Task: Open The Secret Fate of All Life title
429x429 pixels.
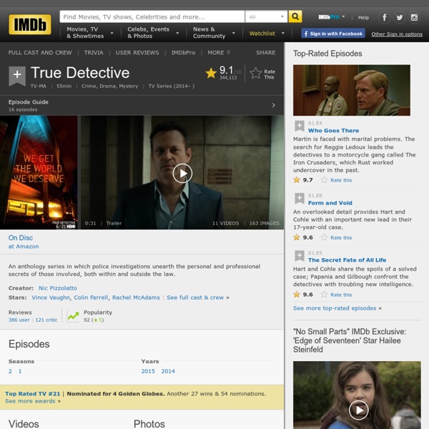Action: click(x=347, y=260)
